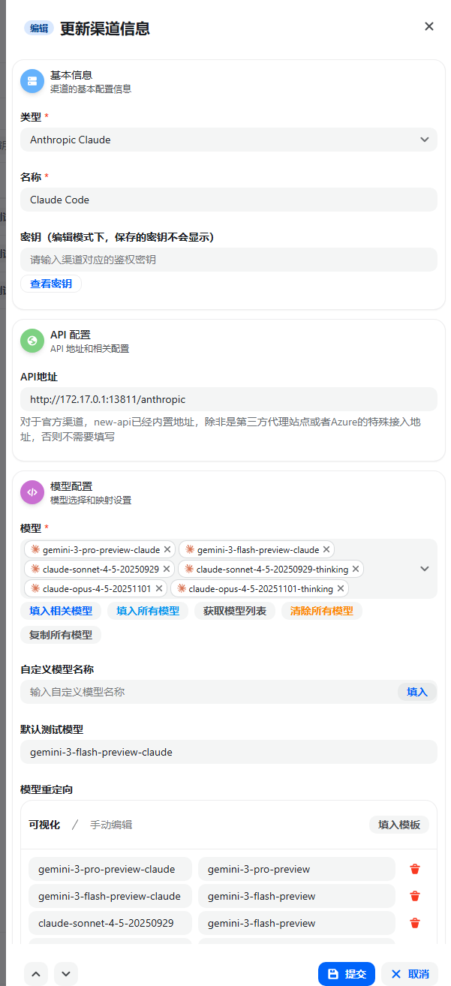Delete the claude-sonnet-4-5-20250929 redirect row
The height and width of the screenshot is (986, 451).
coord(415,923)
